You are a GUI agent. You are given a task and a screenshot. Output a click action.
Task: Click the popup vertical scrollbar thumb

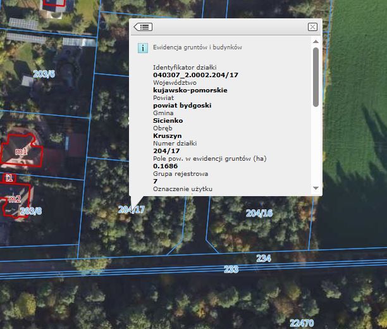pos(316,77)
